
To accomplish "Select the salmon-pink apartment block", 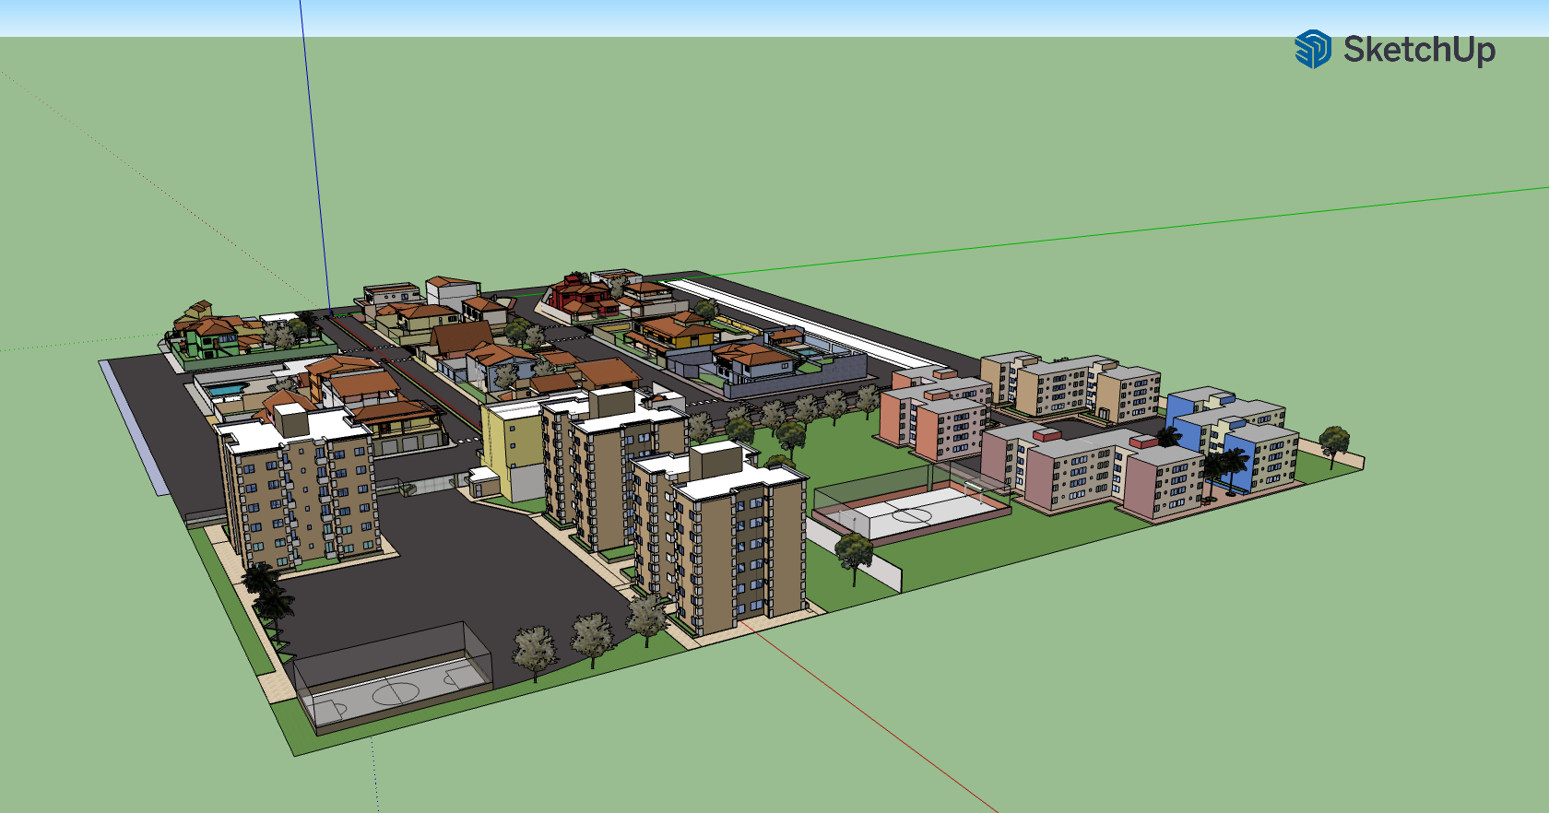I will pyautogui.click(x=933, y=419).
